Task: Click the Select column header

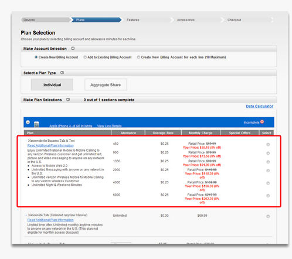Action: tap(267, 133)
